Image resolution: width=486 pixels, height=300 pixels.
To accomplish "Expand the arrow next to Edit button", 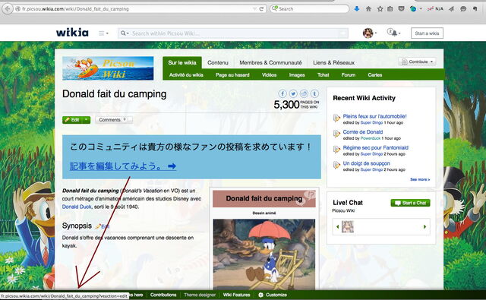I will click(x=86, y=120).
